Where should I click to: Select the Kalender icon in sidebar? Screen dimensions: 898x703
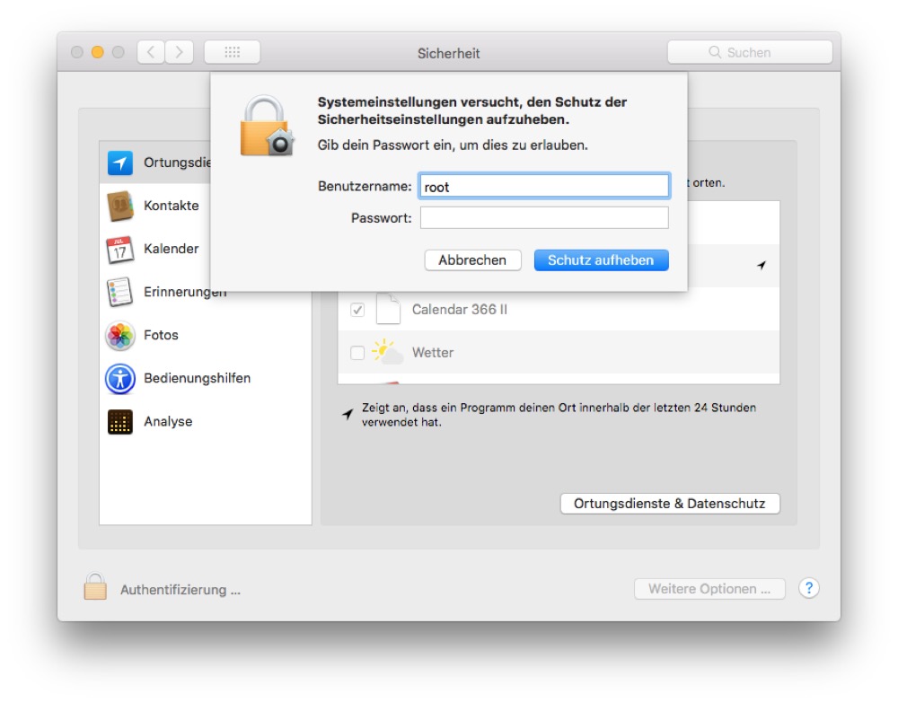pyautogui.click(x=120, y=249)
